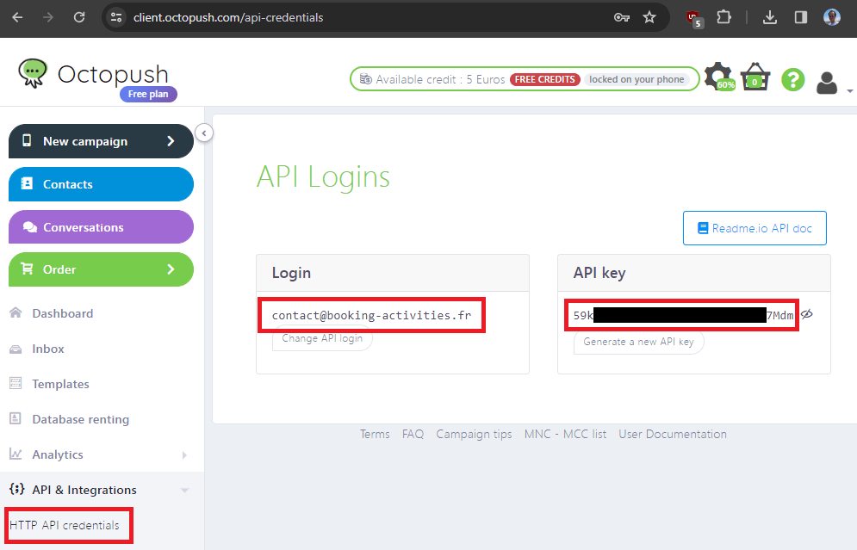Open the FAQ footer link
The width and height of the screenshot is (857, 550).
click(413, 434)
